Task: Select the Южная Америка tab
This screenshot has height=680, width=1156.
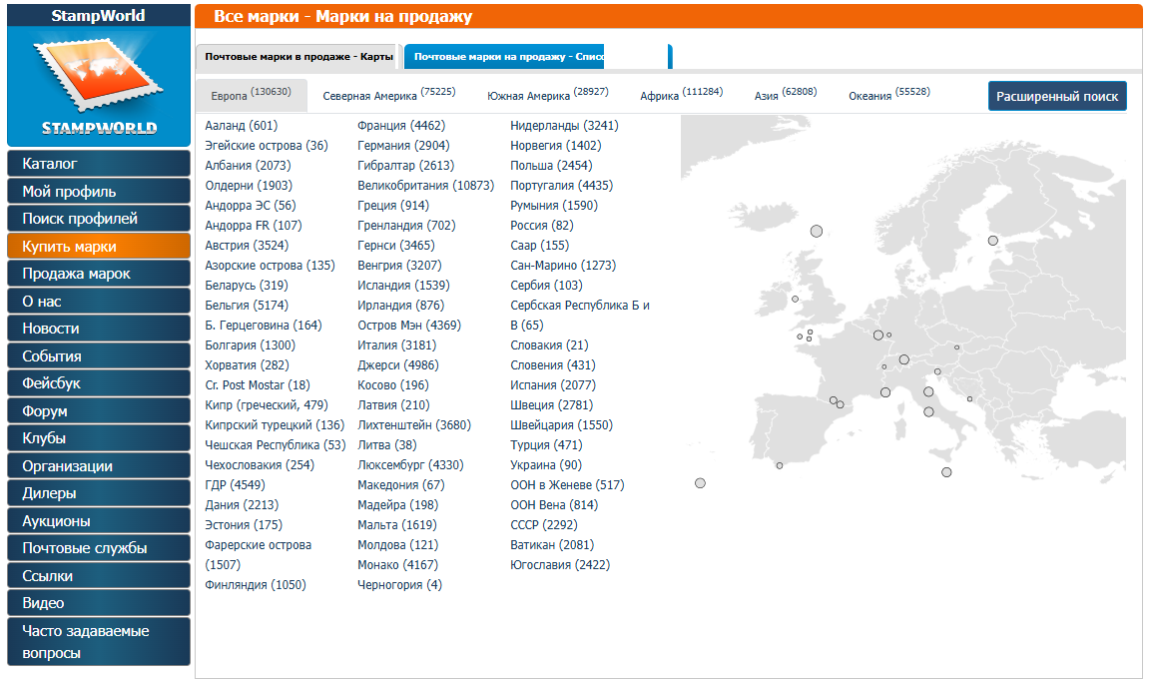Action: (548, 96)
